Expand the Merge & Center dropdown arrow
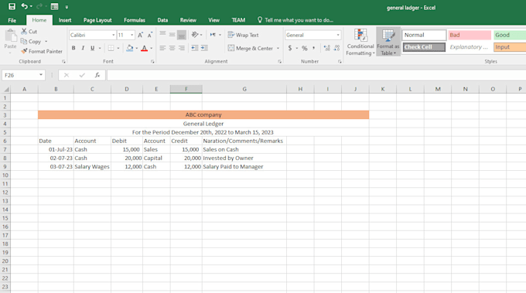Screen dimensions: 526x293 pos(278,48)
